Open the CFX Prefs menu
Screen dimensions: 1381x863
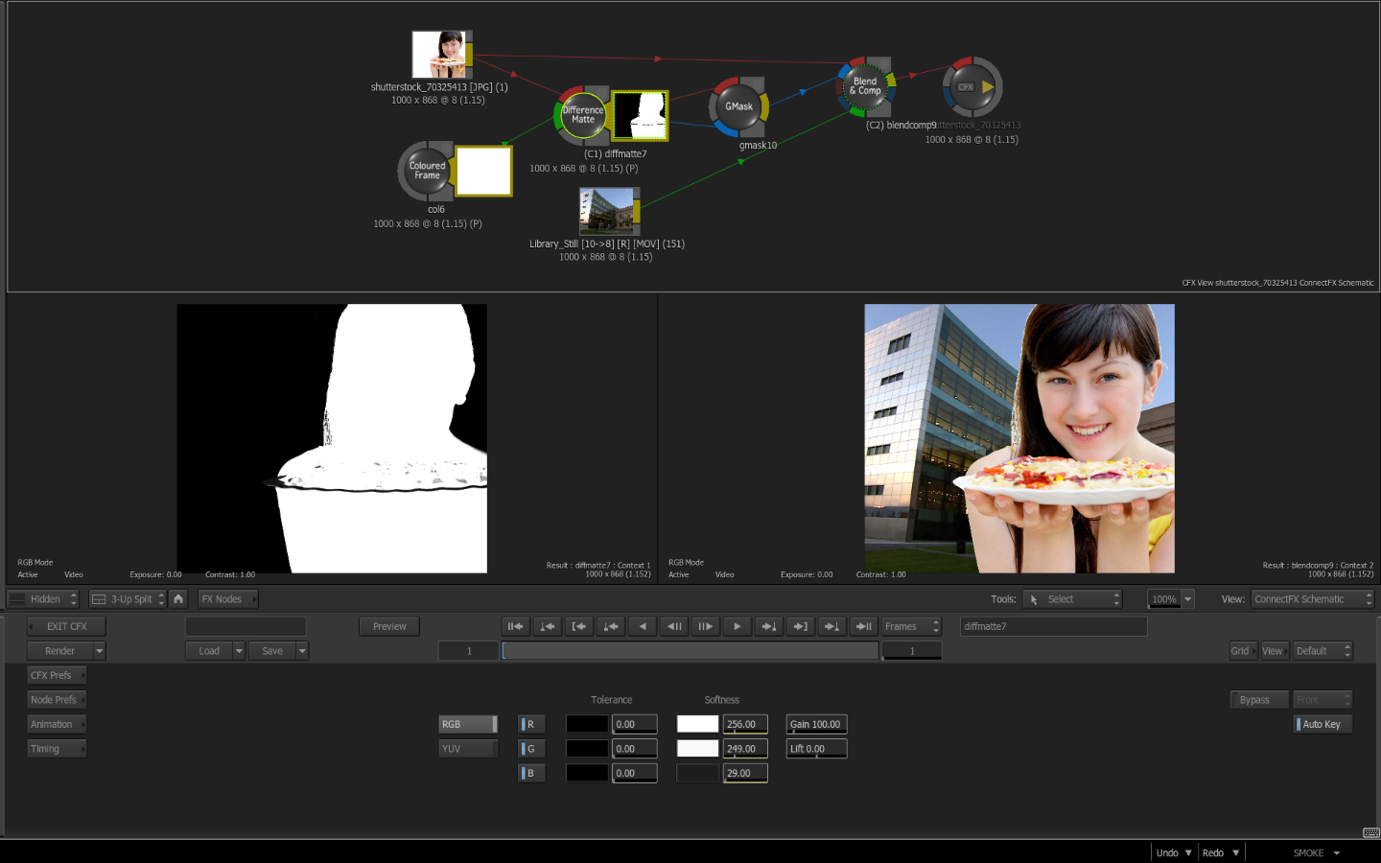(x=57, y=676)
